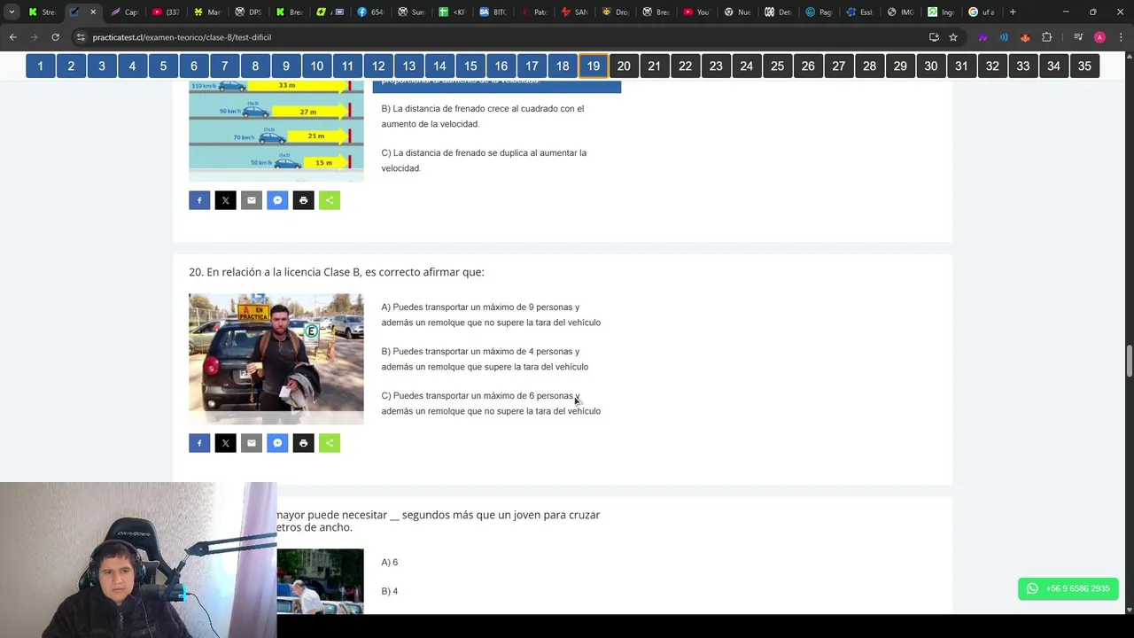Select answer B) 4 in question 21
Screen dimensions: 1134x638
[x=390, y=591]
